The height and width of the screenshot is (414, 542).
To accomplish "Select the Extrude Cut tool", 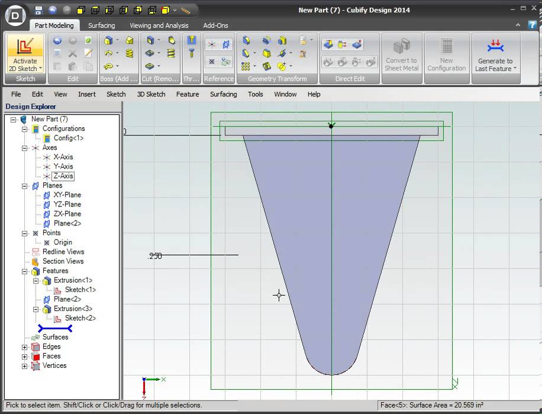I will click(150, 40).
